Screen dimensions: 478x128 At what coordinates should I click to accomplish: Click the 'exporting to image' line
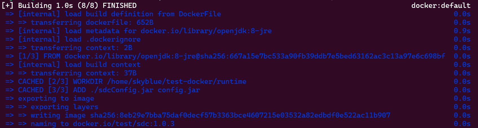(56, 98)
